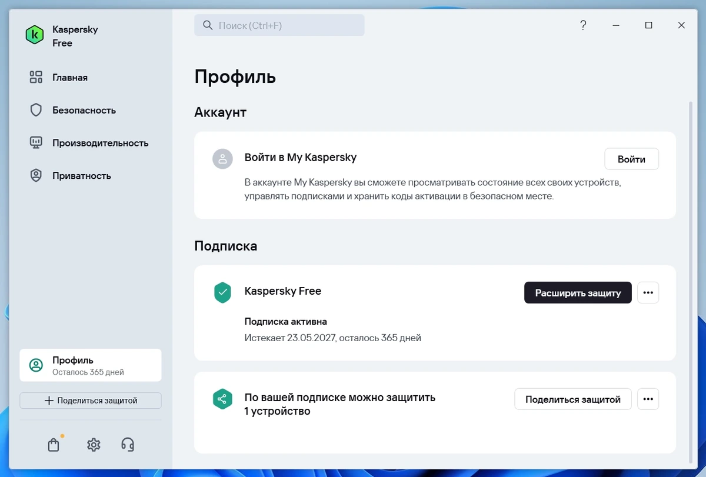Maximize the Kaspersky window

pos(648,25)
